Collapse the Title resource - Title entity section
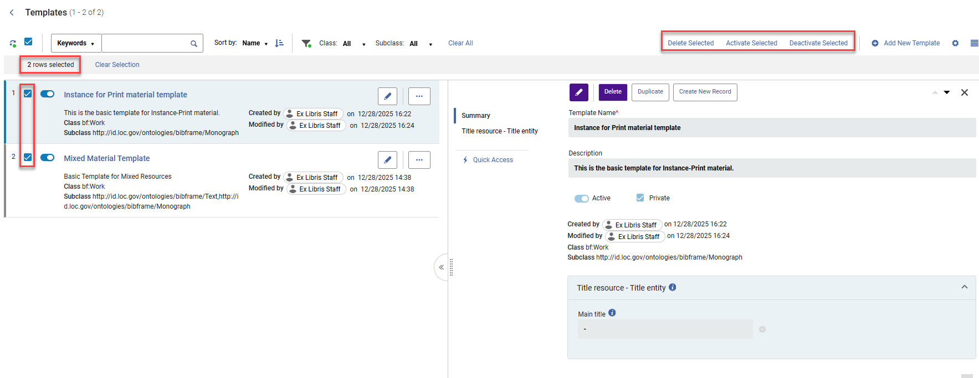 click(x=965, y=287)
